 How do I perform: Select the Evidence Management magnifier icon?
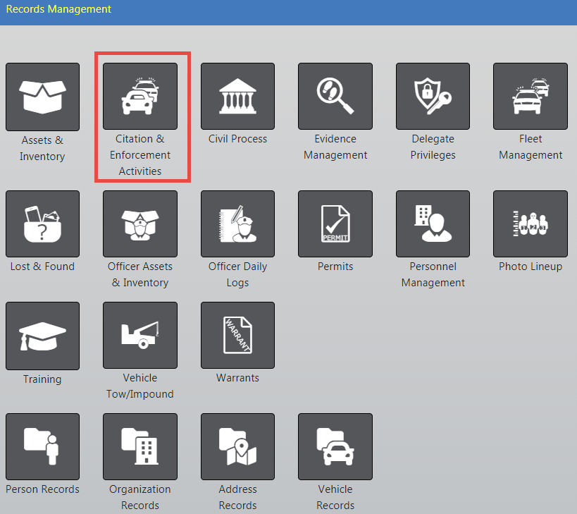click(335, 97)
